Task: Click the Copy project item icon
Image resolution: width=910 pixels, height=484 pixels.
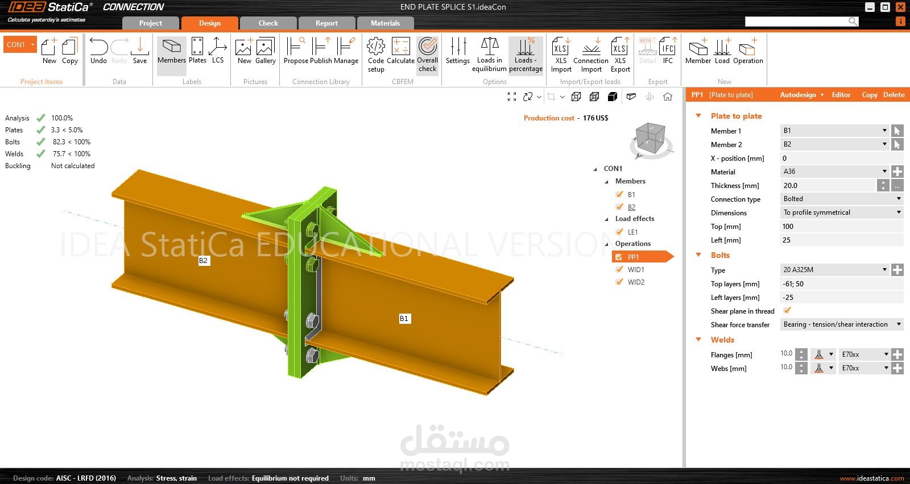Action: coord(70,51)
